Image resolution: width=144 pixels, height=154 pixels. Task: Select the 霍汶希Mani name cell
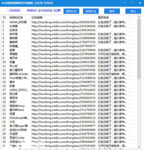point(17,110)
